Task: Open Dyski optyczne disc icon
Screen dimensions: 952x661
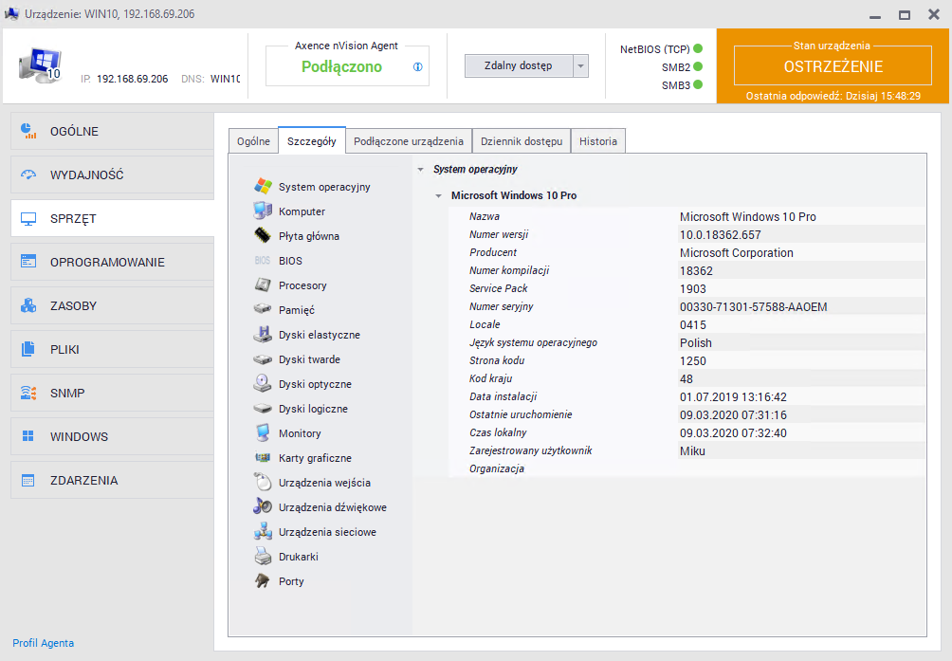Action: tap(263, 384)
